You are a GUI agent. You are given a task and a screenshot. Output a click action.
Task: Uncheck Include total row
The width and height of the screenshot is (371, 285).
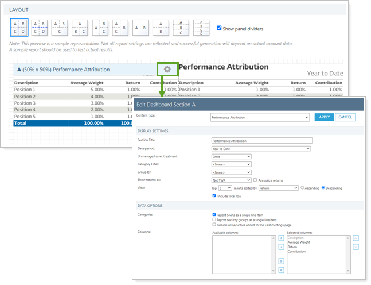pos(214,195)
